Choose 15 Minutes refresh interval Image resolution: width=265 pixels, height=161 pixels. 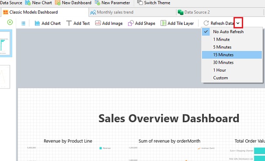[x=232, y=55]
